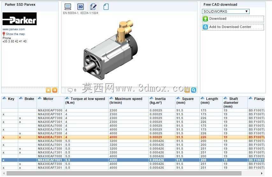Click the blue magnifier zoom icon
The image size is (272, 177).
[x=194, y=90]
